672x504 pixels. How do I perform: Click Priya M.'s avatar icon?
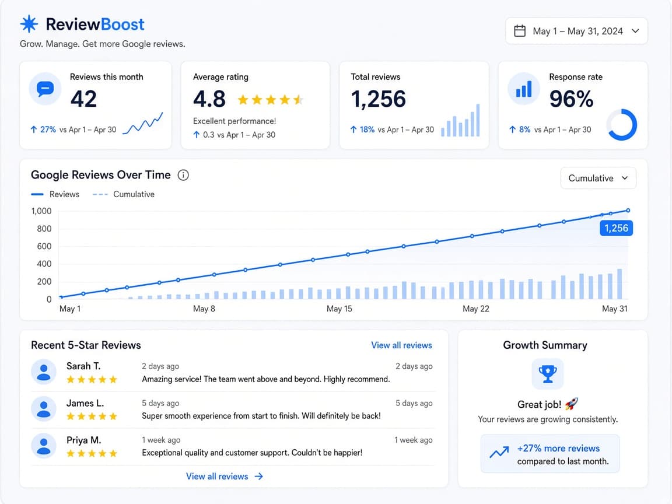[x=44, y=446]
